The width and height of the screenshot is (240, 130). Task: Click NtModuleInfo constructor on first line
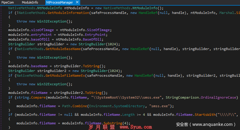pyautogui.click(x=145, y=8)
